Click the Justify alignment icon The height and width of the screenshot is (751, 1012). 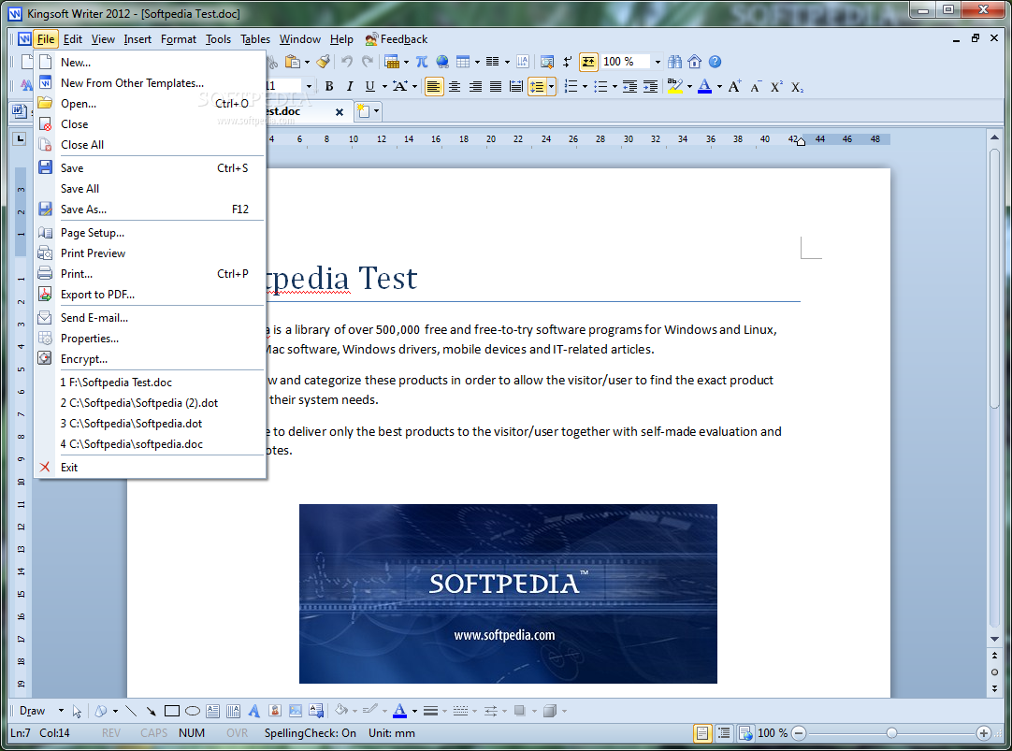point(496,86)
